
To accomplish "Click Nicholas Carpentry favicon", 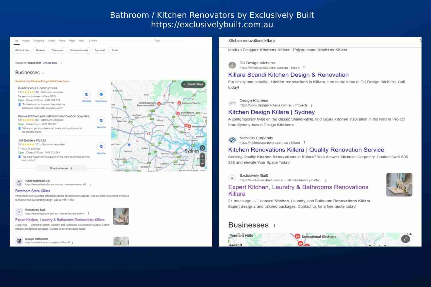I will pyautogui.click(x=232, y=140).
